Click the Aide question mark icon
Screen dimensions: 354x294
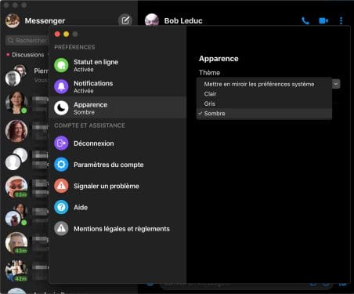point(61,207)
